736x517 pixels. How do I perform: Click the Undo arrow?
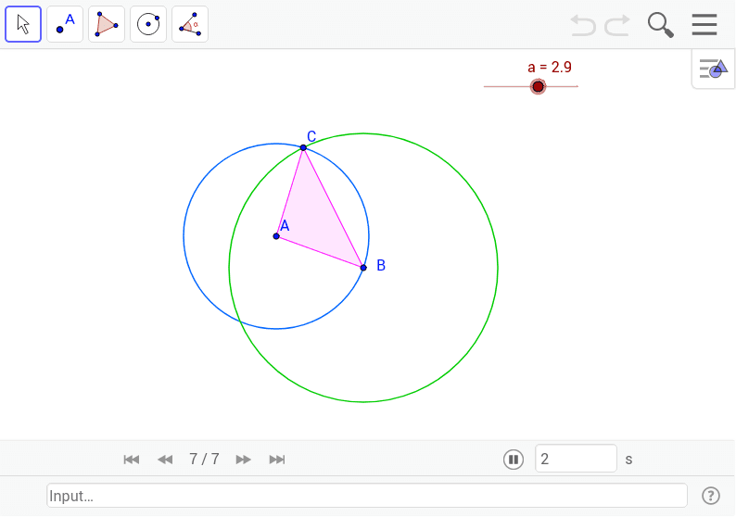(x=583, y=25)
